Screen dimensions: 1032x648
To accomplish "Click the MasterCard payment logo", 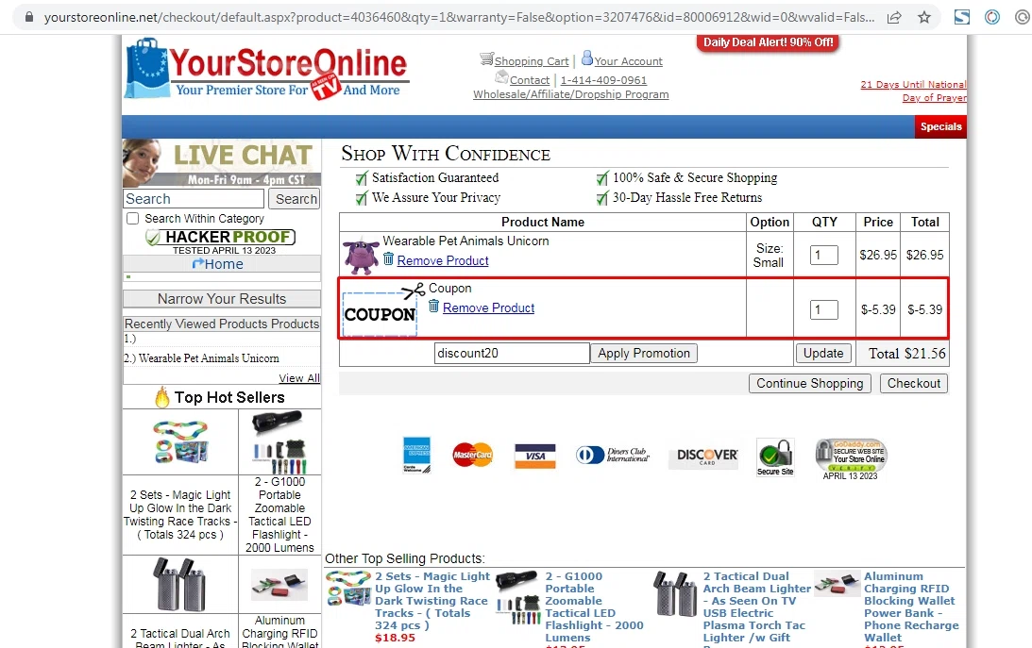I will coord(472,455).
